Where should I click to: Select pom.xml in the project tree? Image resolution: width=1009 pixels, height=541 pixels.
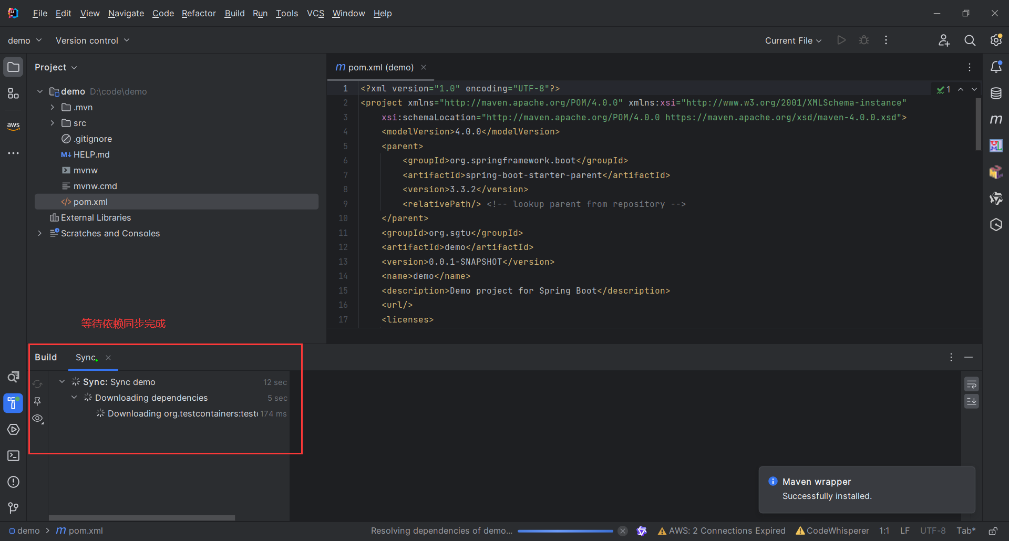[x=177, y=202]
